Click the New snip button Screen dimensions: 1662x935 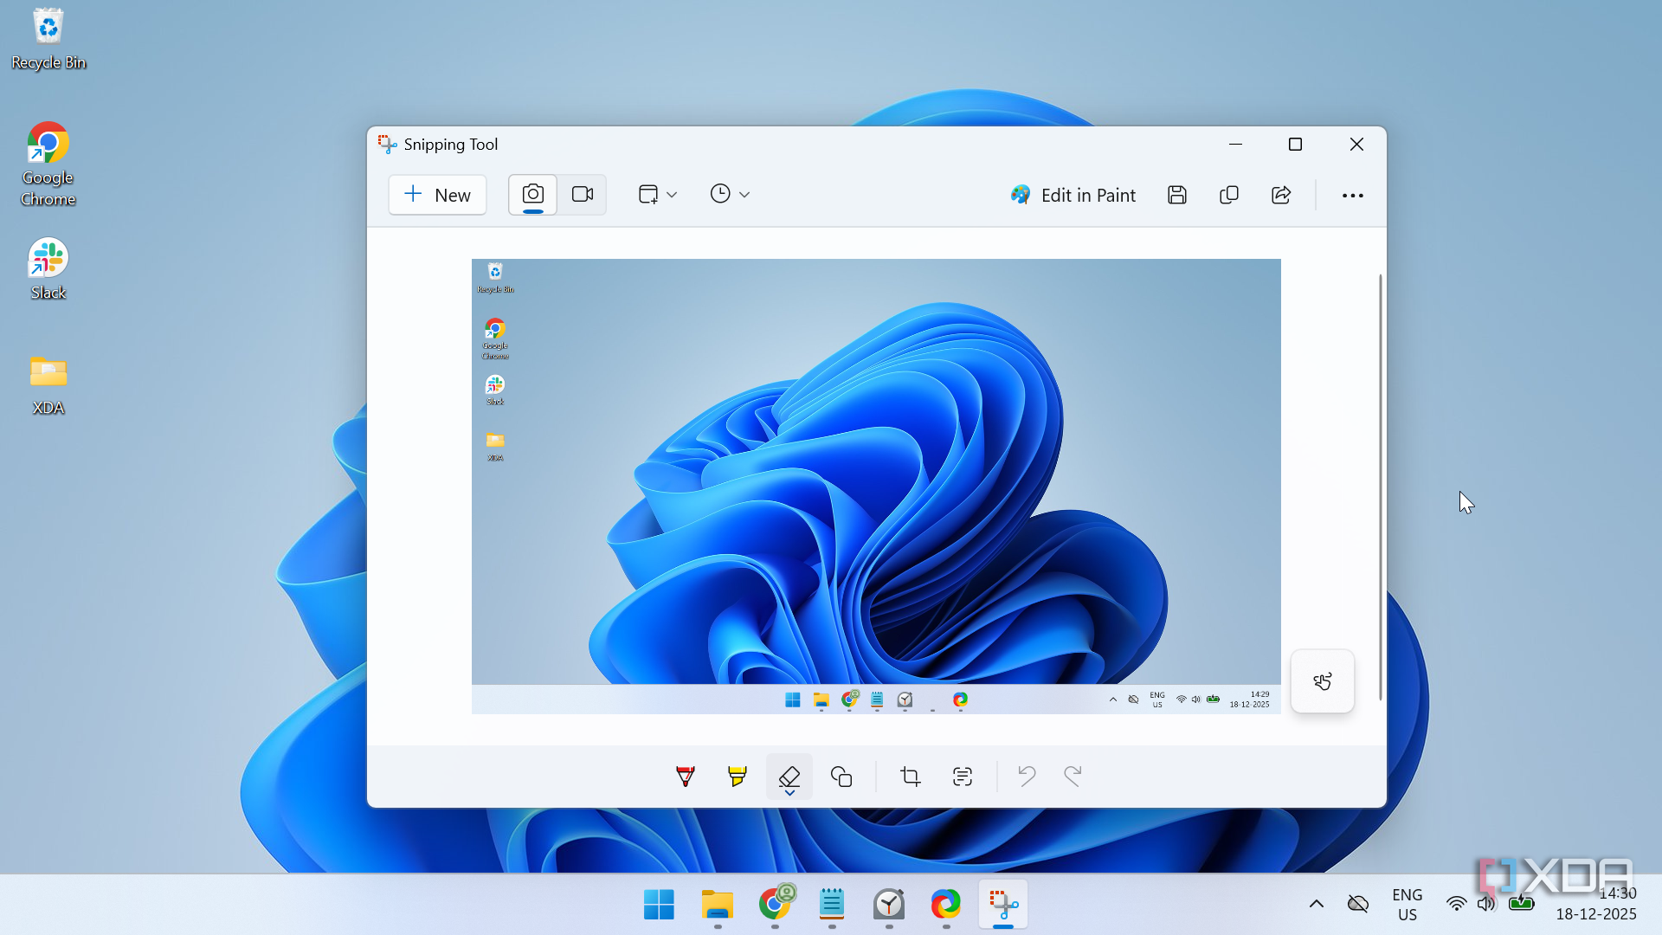tap(437, 195)
